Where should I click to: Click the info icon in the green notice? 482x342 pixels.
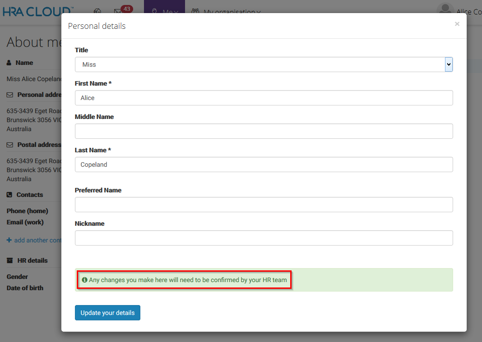point(84,280)
